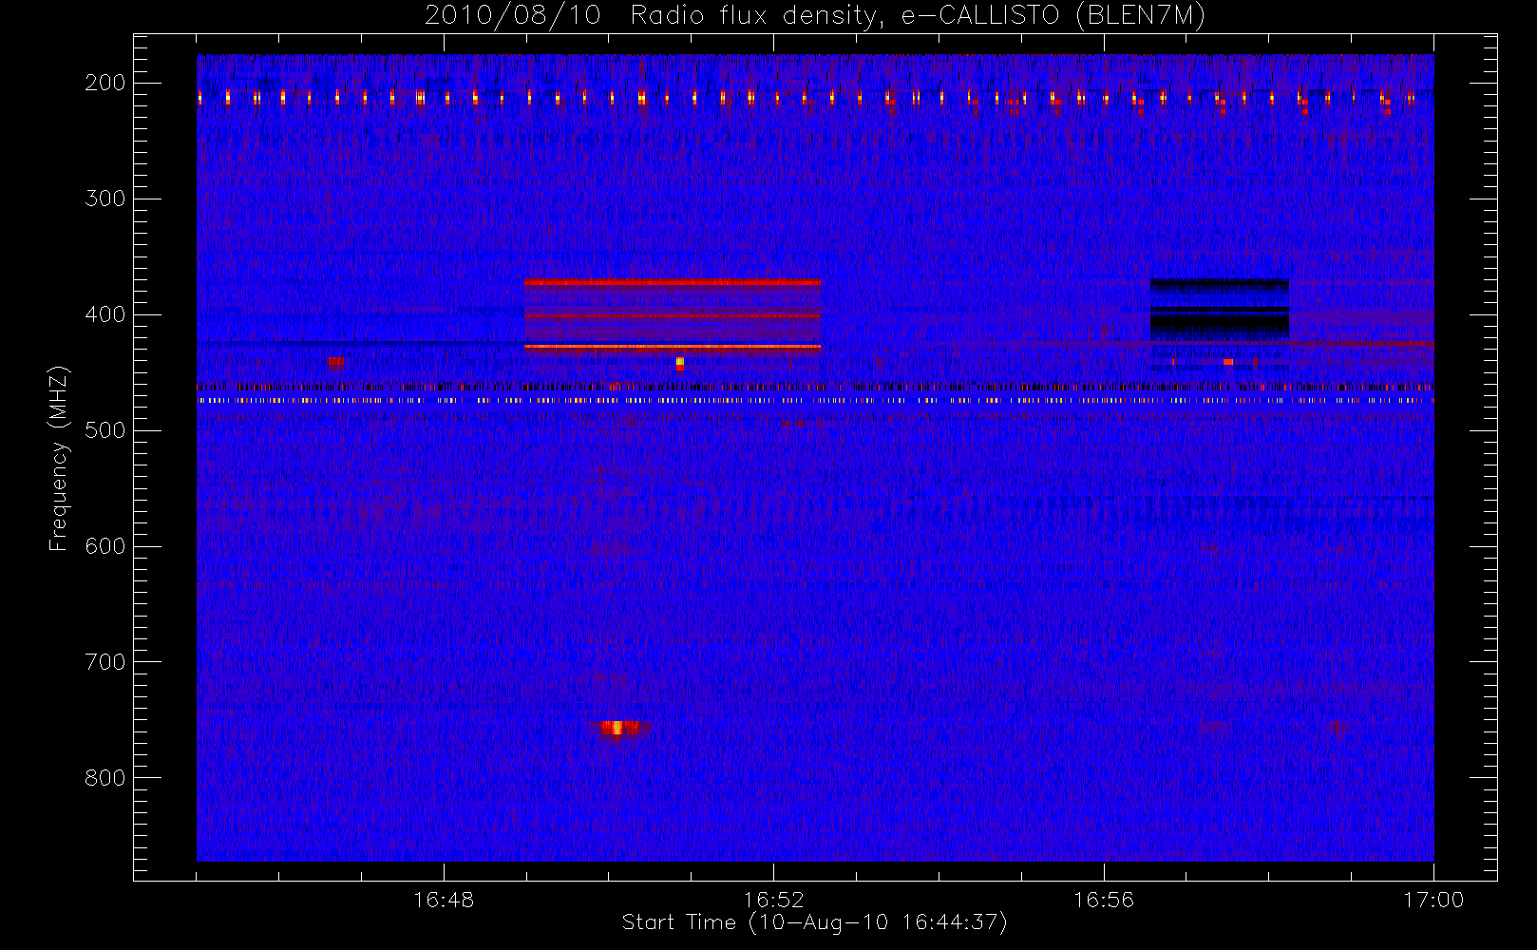
Task: Click the 16:48 time tick label
Action: pos(444,900)
